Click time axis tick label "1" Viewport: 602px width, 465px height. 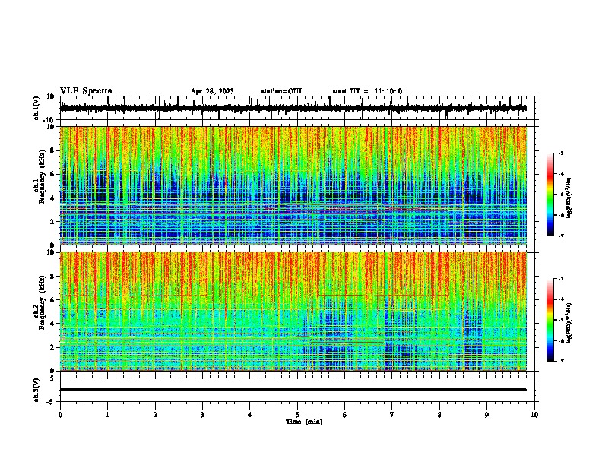click(107, 415)
